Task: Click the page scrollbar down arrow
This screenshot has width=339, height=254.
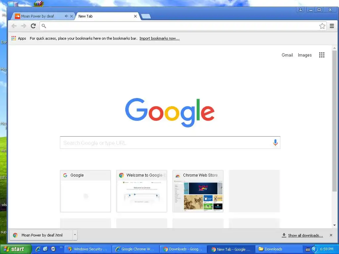Action: [x=334, y=225]
